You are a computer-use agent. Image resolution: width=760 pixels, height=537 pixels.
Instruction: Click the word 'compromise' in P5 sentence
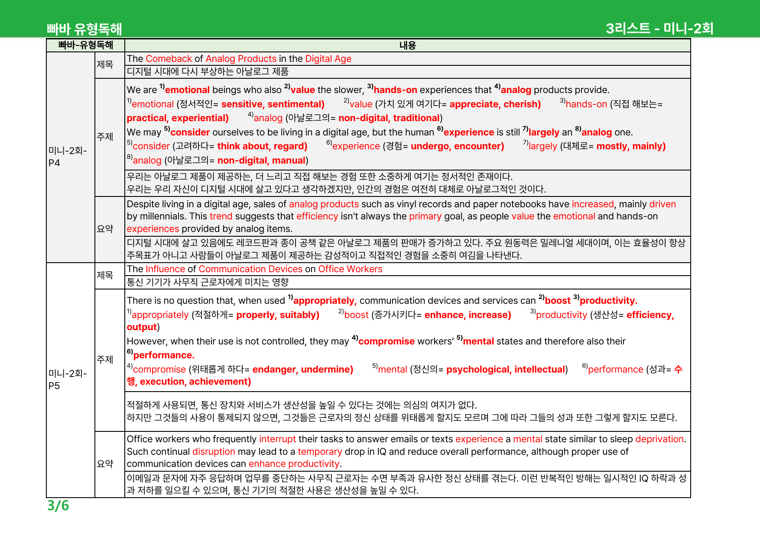[x=386, y=341]
